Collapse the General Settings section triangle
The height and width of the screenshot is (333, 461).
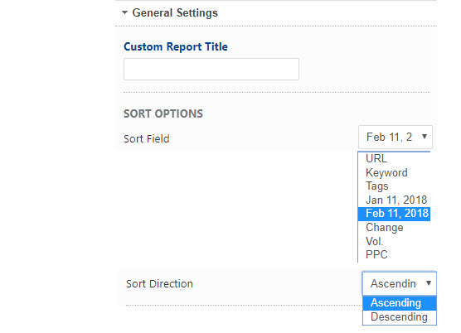[124, 12]
